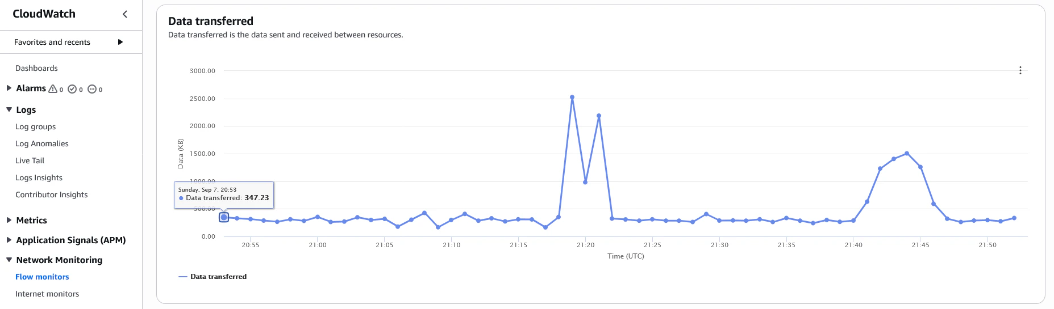Open the chart's three-dot options menu
The image size is (1054, 309).
(1020, 70)
